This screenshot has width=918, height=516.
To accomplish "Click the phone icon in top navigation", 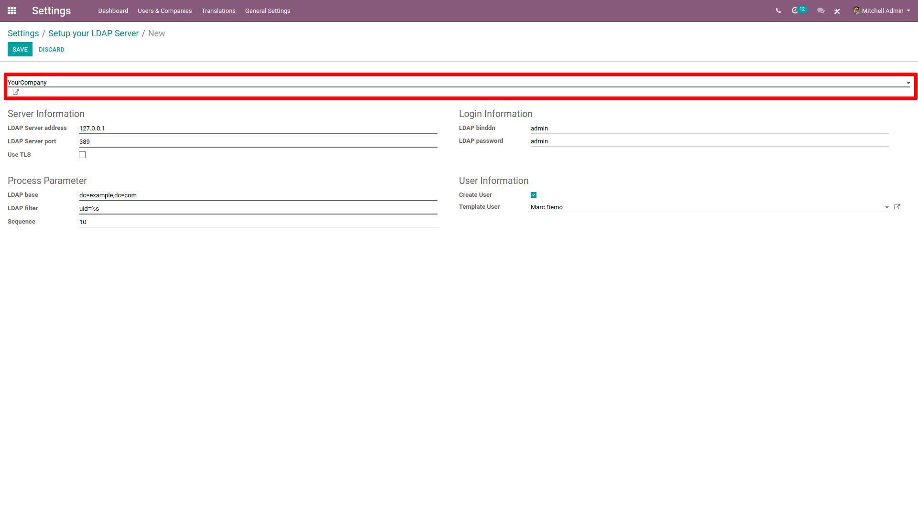I will (778, 11).
